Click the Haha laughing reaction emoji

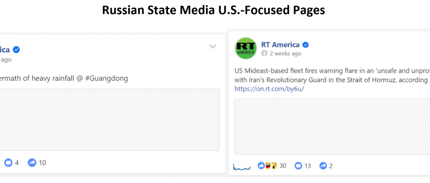click(x=268, y=166)
